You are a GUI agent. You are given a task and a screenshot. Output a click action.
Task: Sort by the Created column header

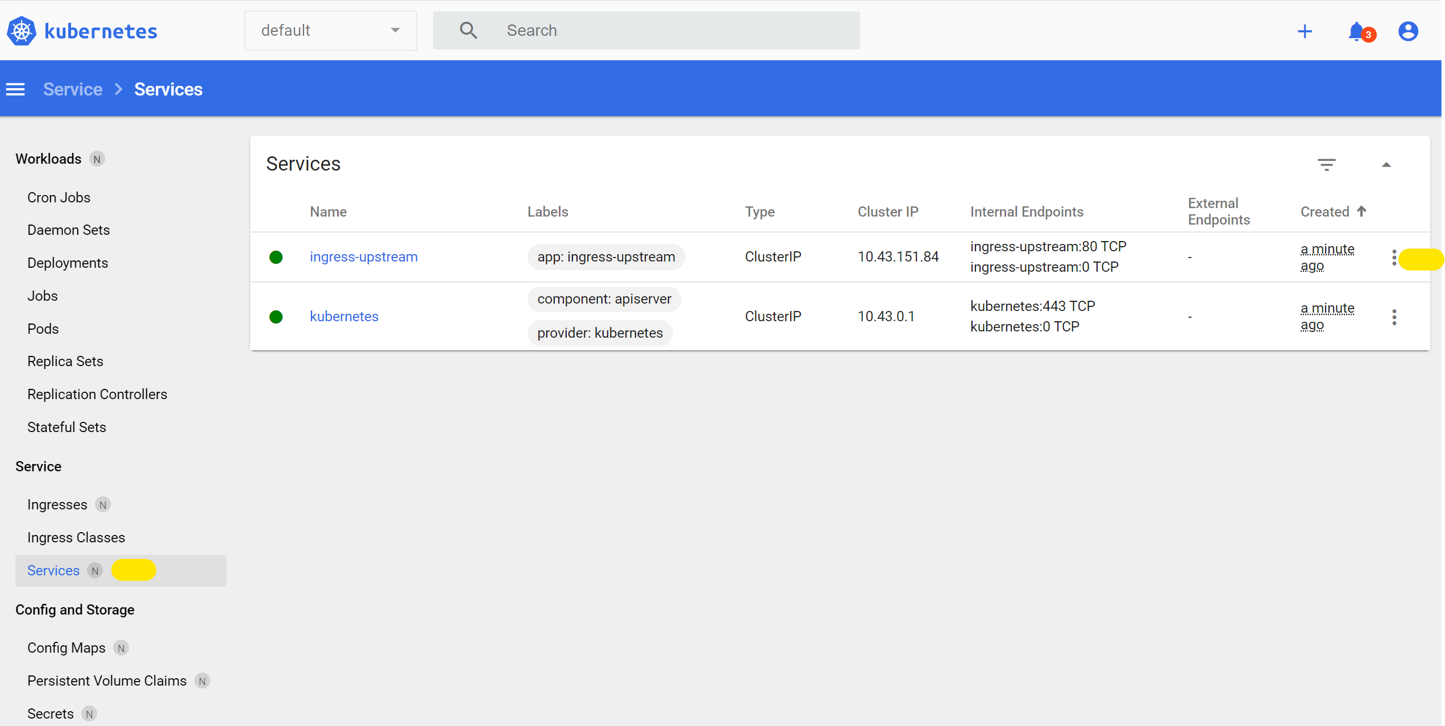[1324, 212]
